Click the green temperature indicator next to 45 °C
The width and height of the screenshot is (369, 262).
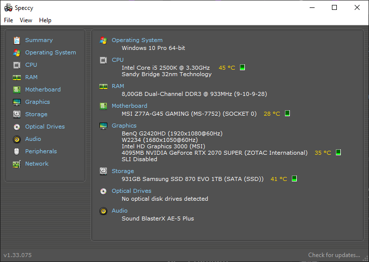coord(242,67)
